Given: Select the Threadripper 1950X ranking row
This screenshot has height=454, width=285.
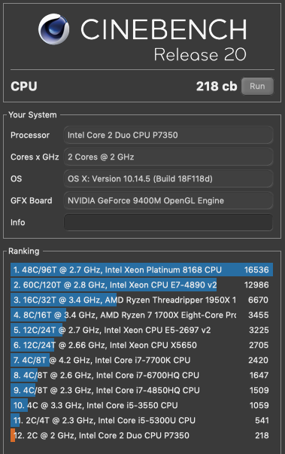Looking at the screenshot, I should point(141,300).
